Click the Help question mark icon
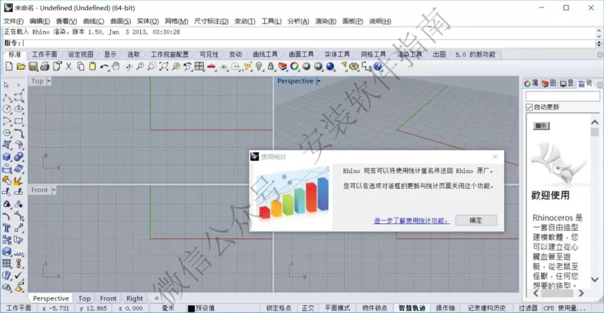This screenshot has width=604, height=313. (x=378, y=66)
